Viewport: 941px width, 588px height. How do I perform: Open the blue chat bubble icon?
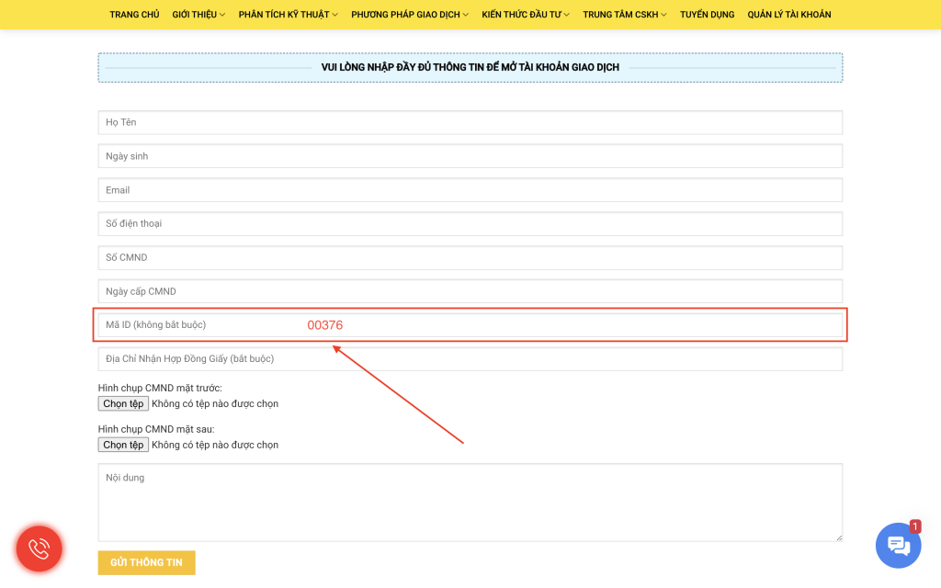click(x=898, y=545)
